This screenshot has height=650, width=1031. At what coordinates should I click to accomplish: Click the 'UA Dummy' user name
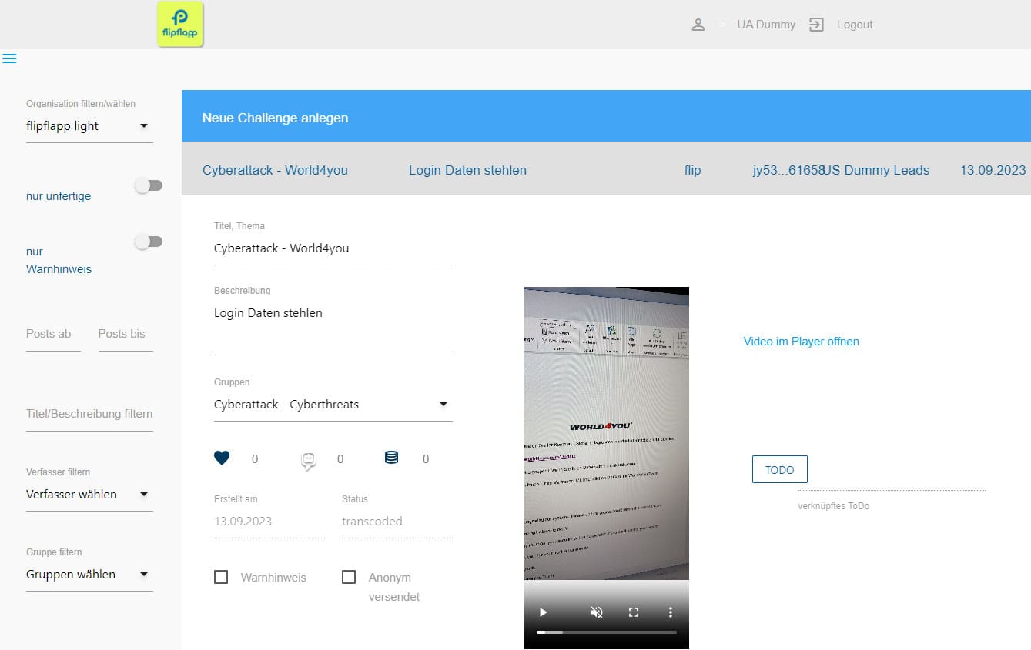pos(766,25)
